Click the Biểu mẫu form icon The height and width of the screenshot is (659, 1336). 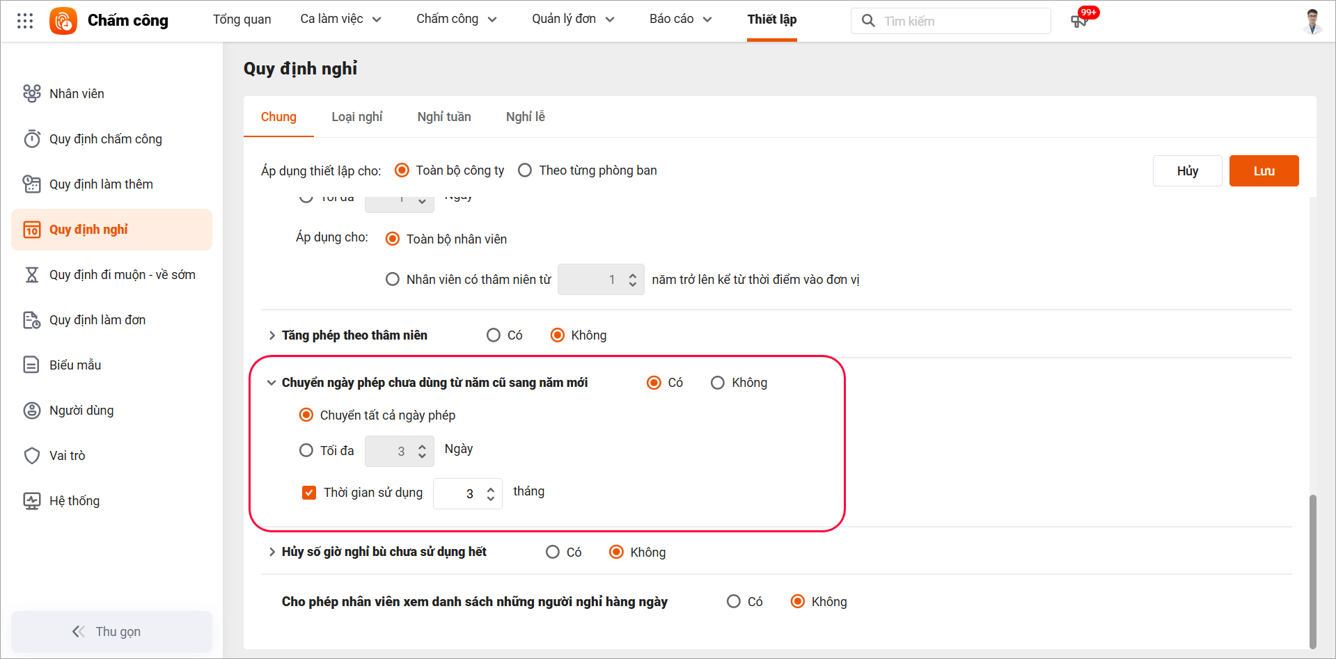point(32,365)
